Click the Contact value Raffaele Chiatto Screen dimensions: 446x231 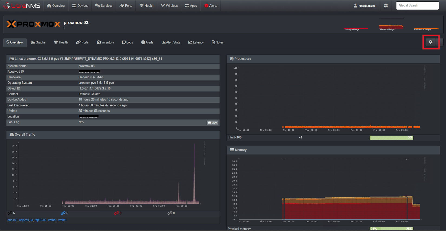[89, 94]
